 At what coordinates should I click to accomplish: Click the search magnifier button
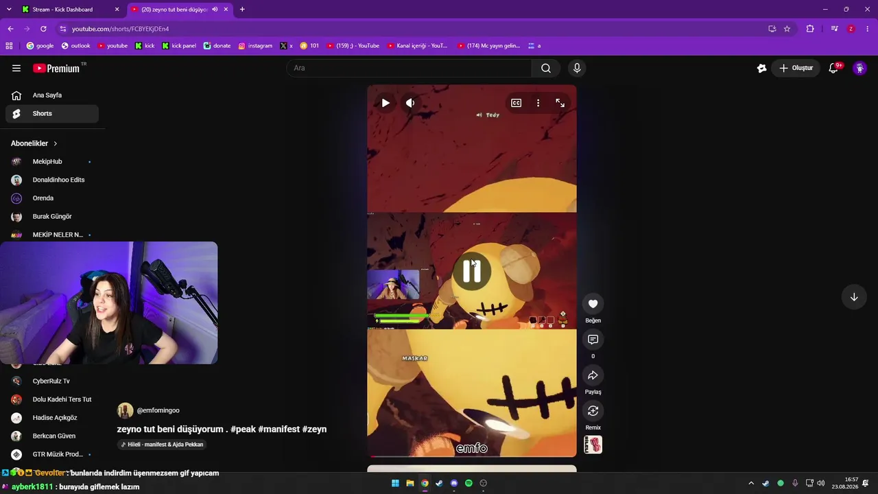546,68
